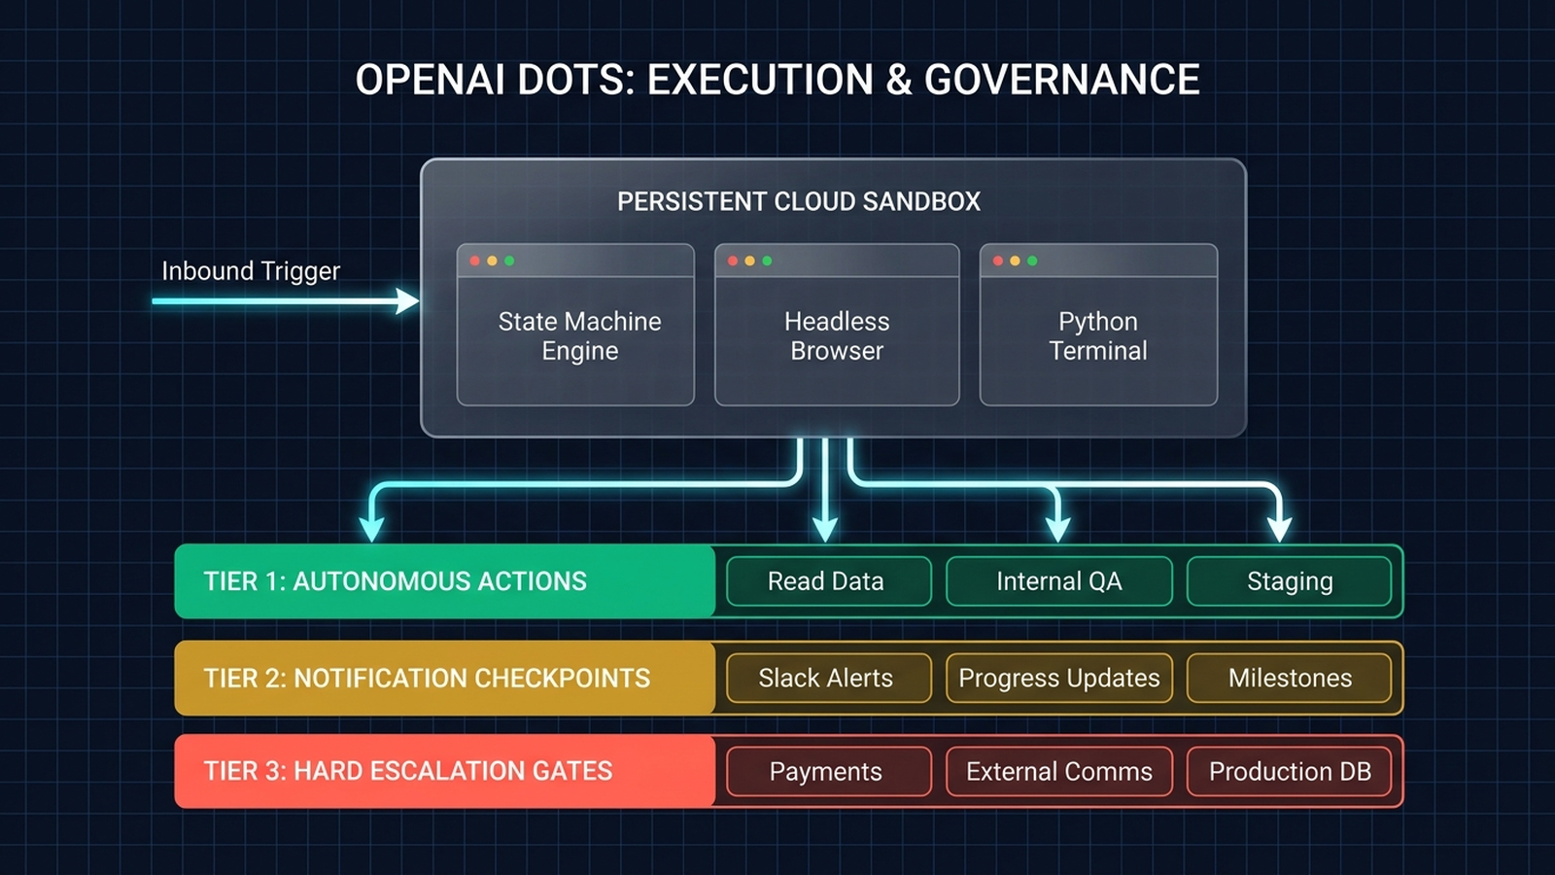
Task: Select the Staging box
Action: (x=1290, y=581)
